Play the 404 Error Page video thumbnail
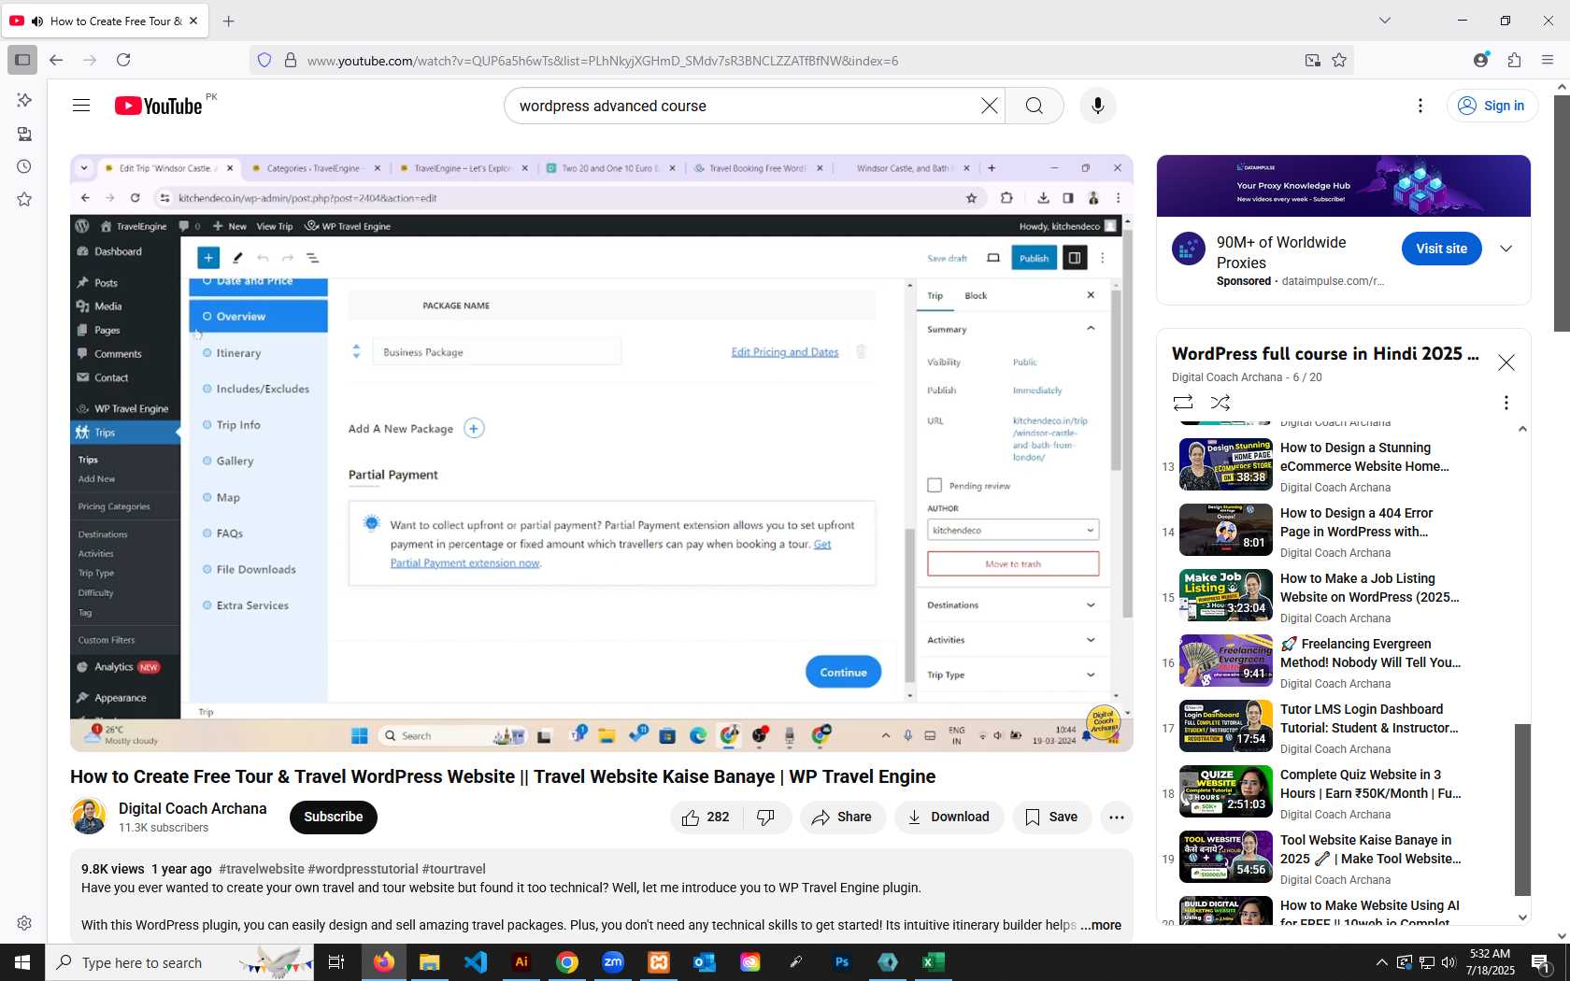This screenshot has width=1570, height=981. tap(1226, 530)
